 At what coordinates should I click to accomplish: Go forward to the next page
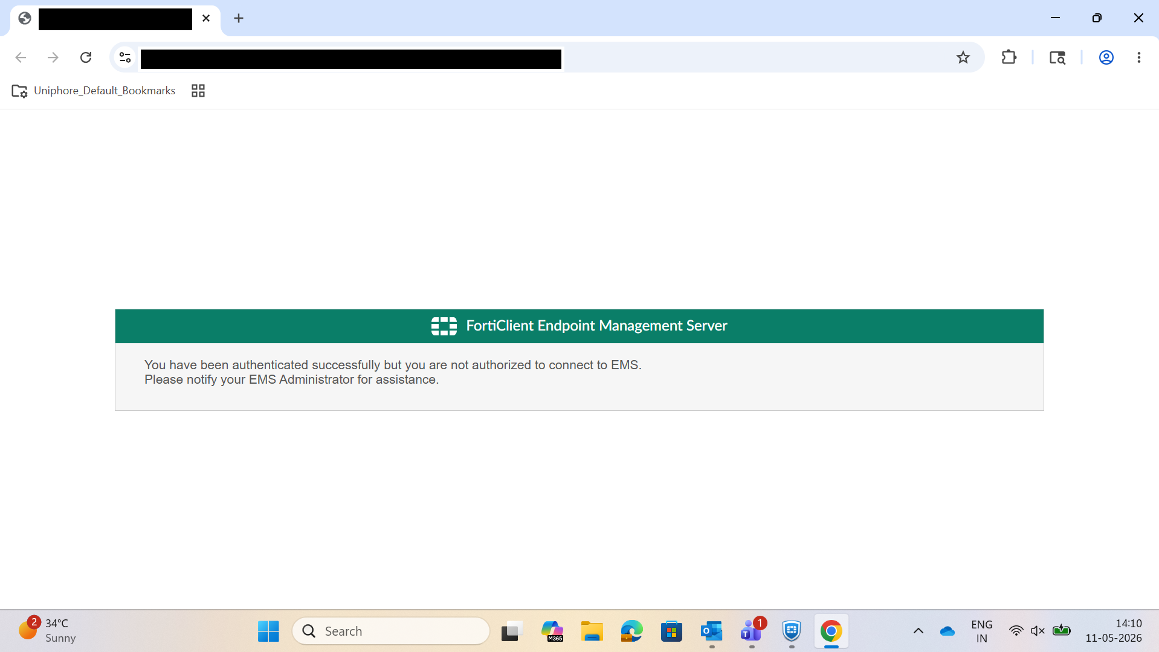click(x=53, y=57)
